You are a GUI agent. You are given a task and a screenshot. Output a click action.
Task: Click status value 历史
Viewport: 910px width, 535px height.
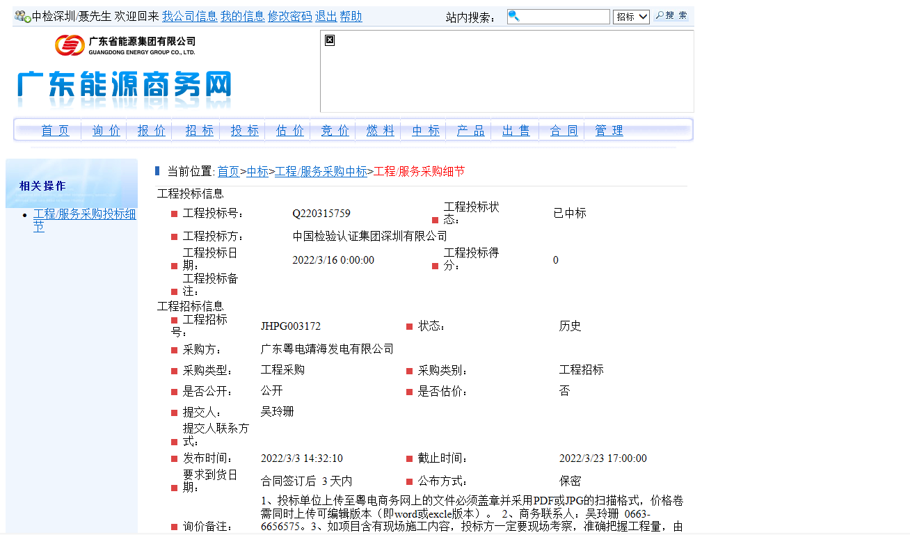coord(570,326)
